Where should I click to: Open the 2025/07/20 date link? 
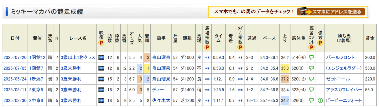[15, 57]
